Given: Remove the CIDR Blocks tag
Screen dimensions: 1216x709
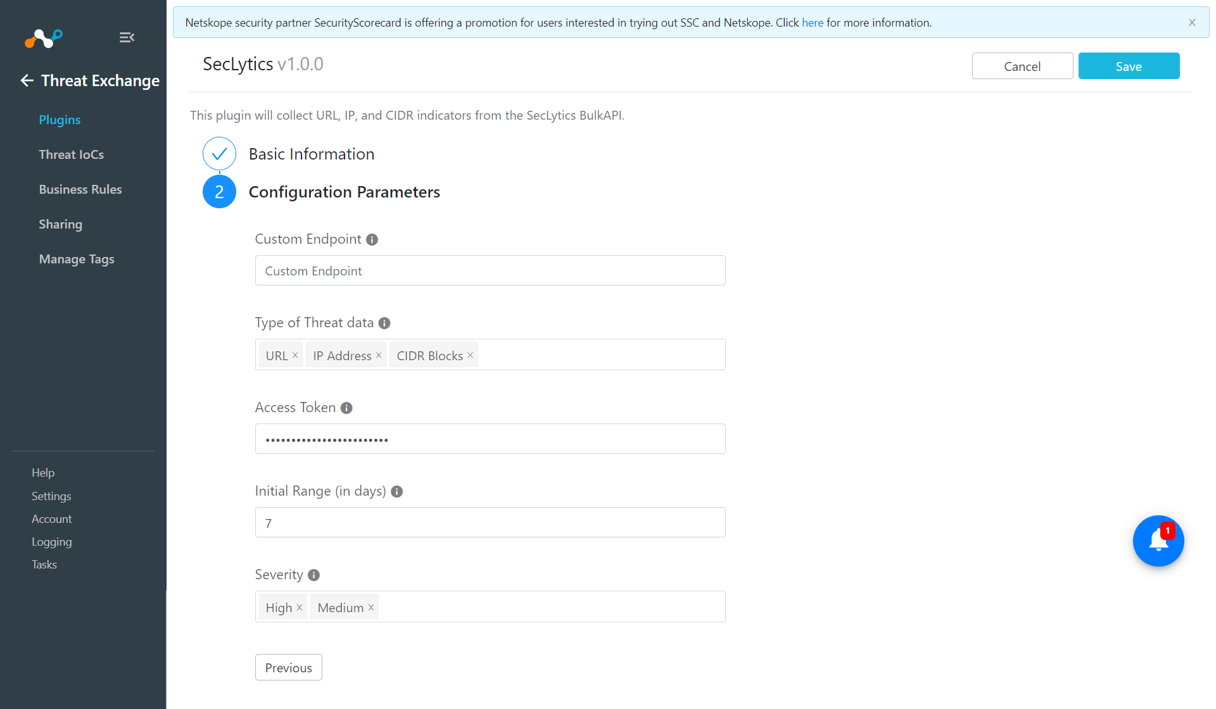Looking at the screenshot, I should [471, 355].
